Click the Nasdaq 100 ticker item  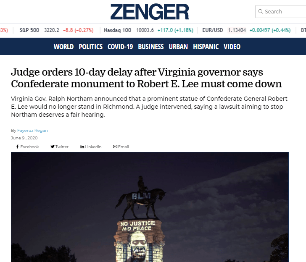click(x=148, y=30)
